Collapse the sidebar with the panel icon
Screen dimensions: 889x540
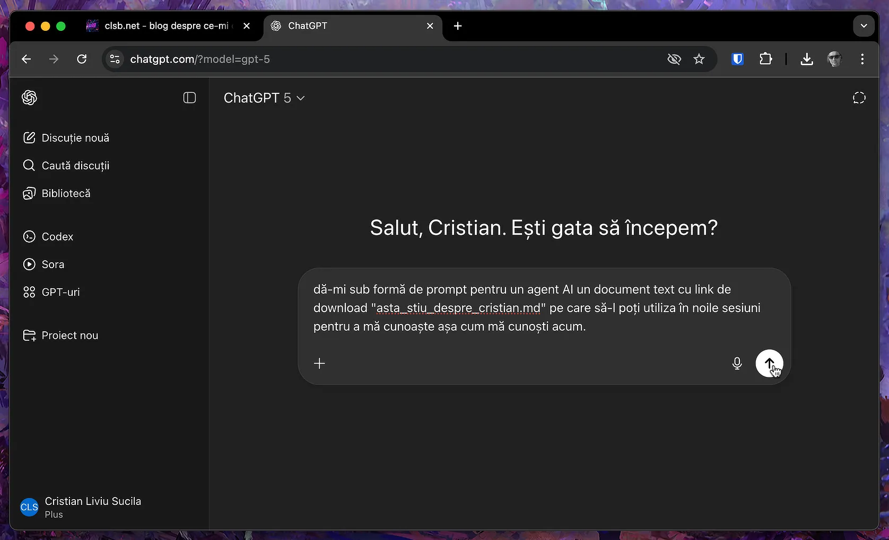pos(189,98)
